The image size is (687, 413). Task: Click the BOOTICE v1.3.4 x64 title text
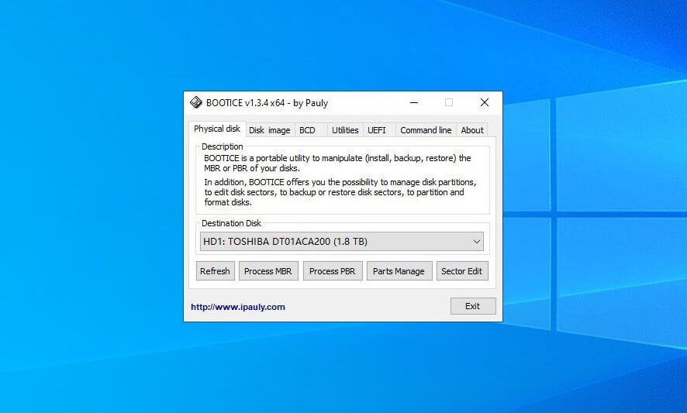(x=267, y=103)
